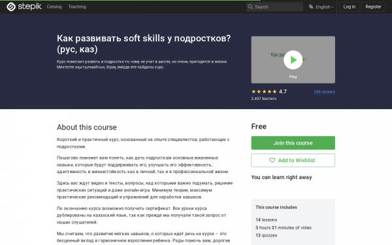This screenshot has width=392, height=245.
Task: Click the five-star rating icons
Action: pyautogui.click(x=264, y=91)
